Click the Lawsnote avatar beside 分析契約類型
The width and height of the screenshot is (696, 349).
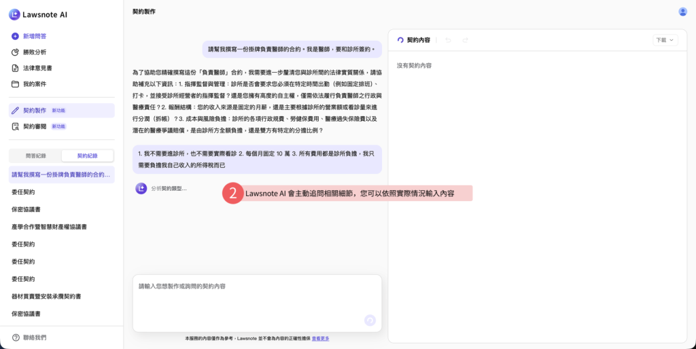click(141, 189)
